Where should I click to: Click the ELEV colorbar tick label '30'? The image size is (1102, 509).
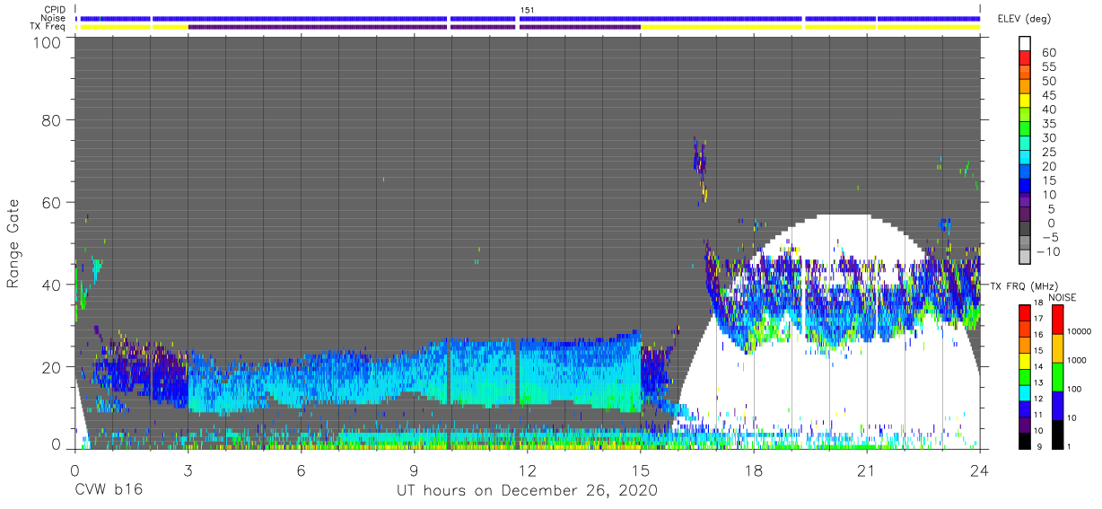click(x=1049, y=138)
